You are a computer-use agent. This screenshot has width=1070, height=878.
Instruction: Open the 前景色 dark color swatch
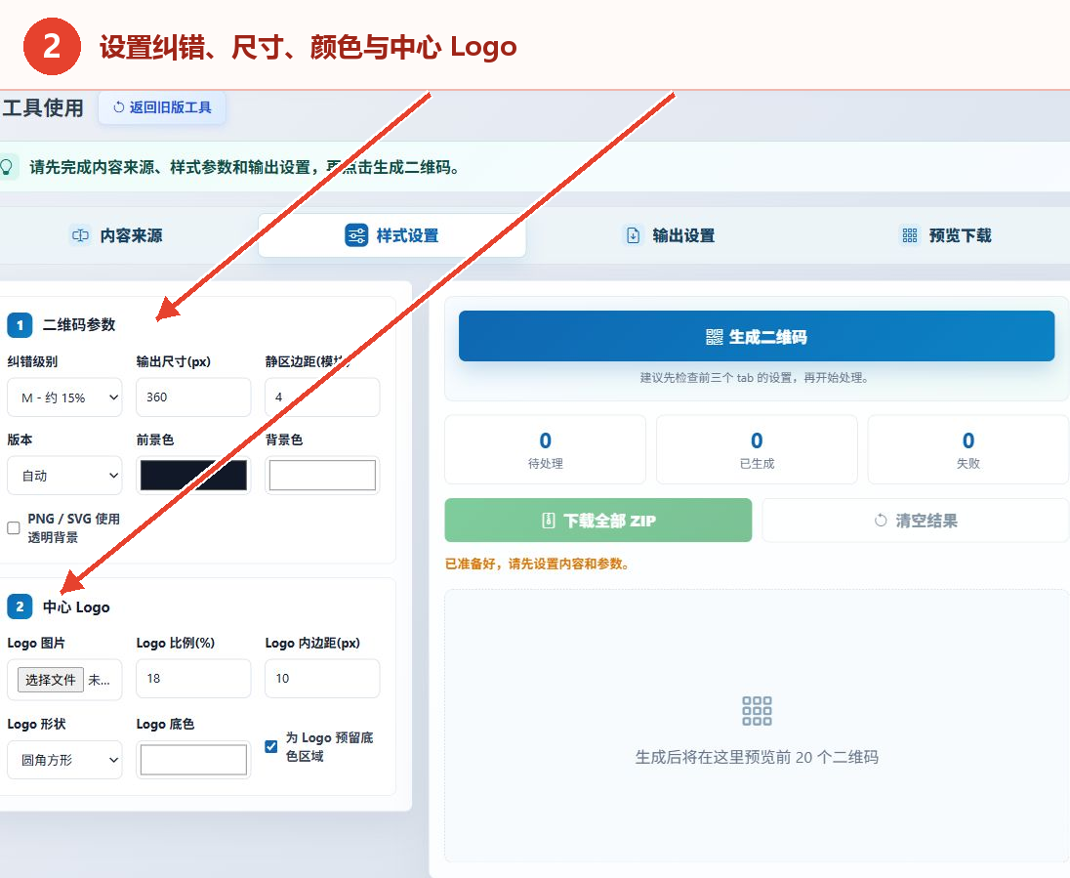tap(194, 476)
